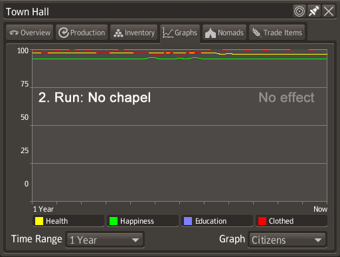Switch to the Overview tab
340x257 pixels.
click(x=30, y=33)
